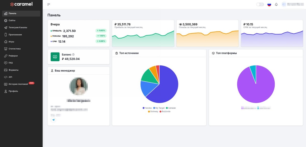
Task: Open notifications bell icon
Action: pos(276,4)
